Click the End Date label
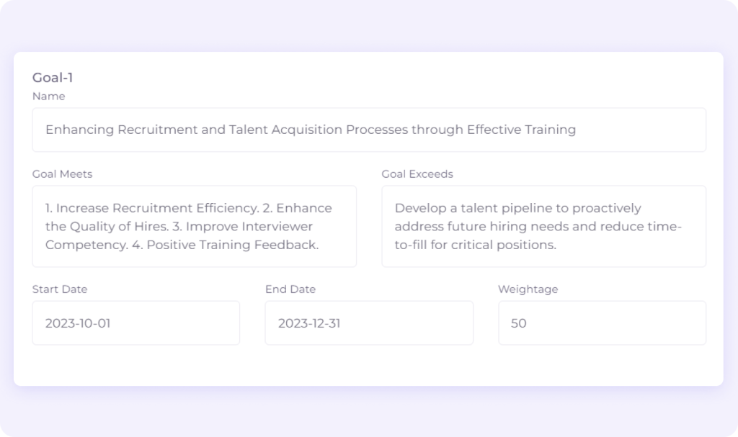Viewport: 738px width, 437px height. click(x=290, y=289)
